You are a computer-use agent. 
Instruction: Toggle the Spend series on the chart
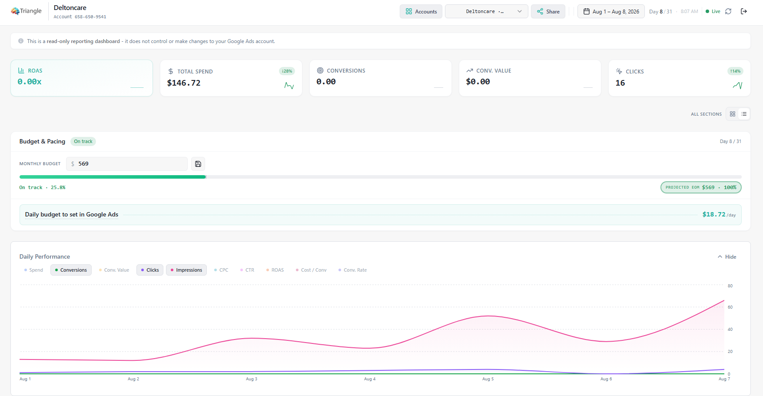coord(33,270)
